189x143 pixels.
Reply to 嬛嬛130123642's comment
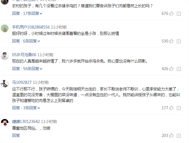pyautogui.click(x=16, y=135)
